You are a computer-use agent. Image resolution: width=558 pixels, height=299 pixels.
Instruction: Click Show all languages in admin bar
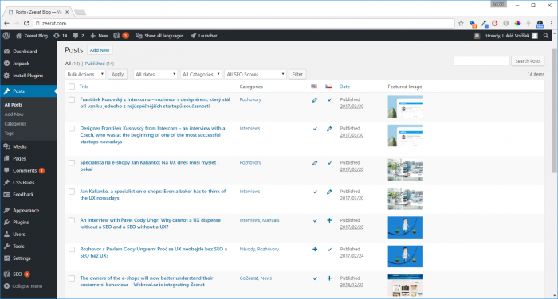pos(159,36)
